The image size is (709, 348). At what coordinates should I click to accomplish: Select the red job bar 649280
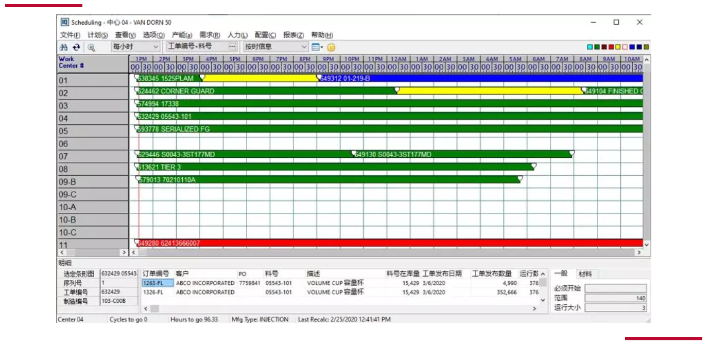click(x=386, y=243)
